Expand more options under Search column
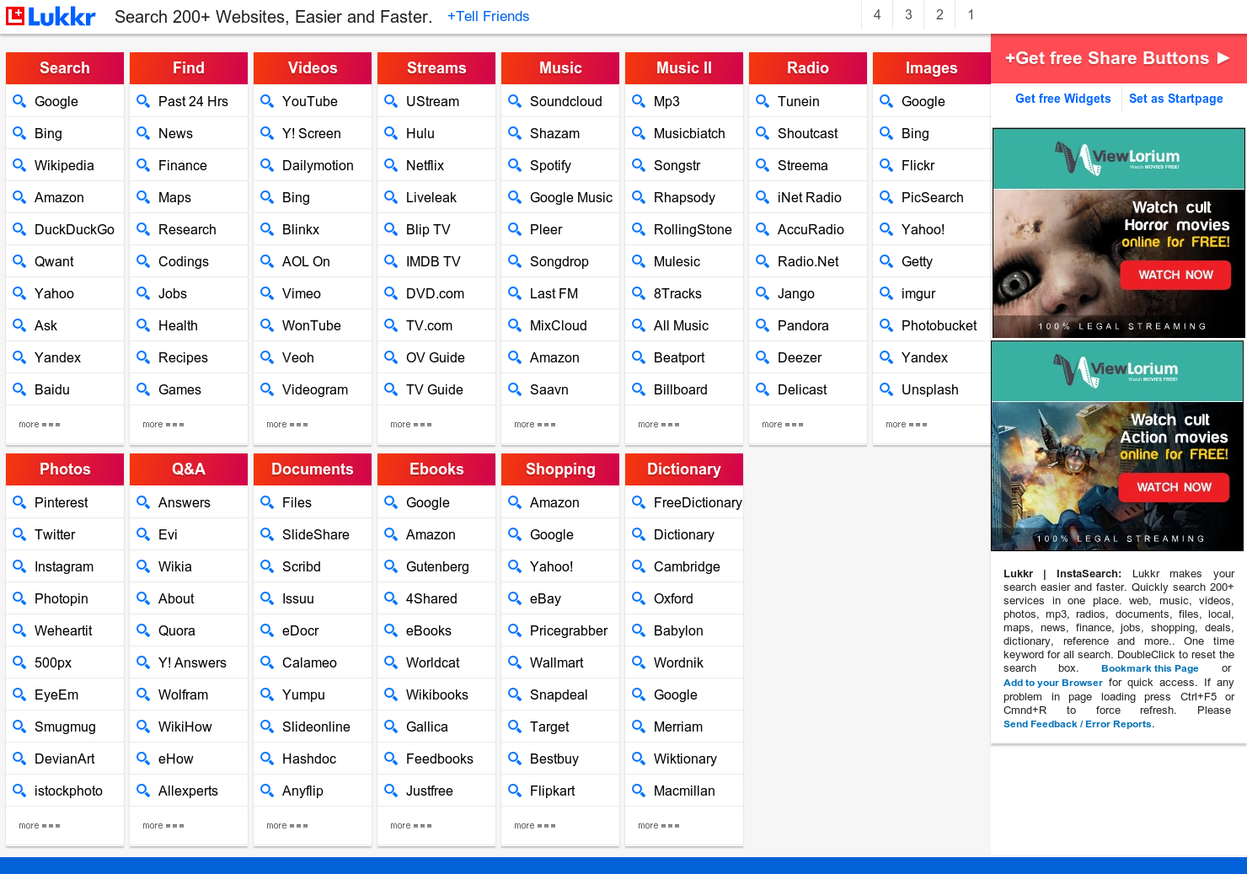 click(39, 425)
